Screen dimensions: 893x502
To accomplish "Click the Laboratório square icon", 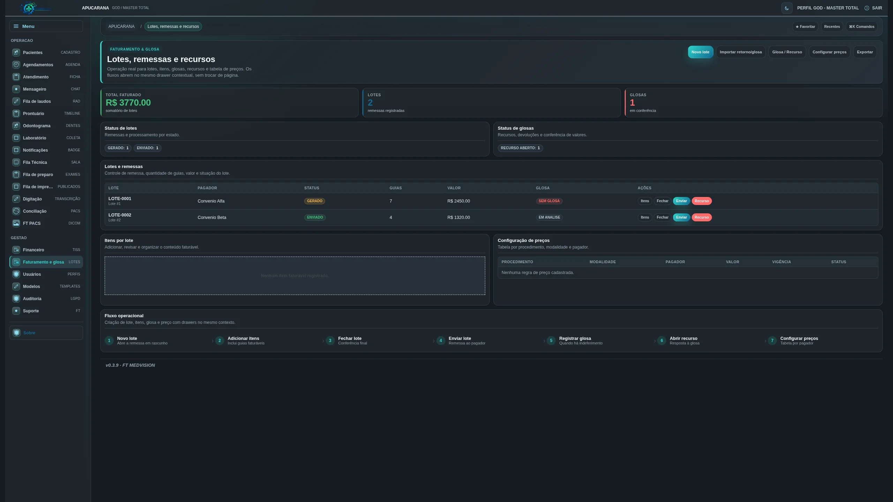I will pos(16,138).
